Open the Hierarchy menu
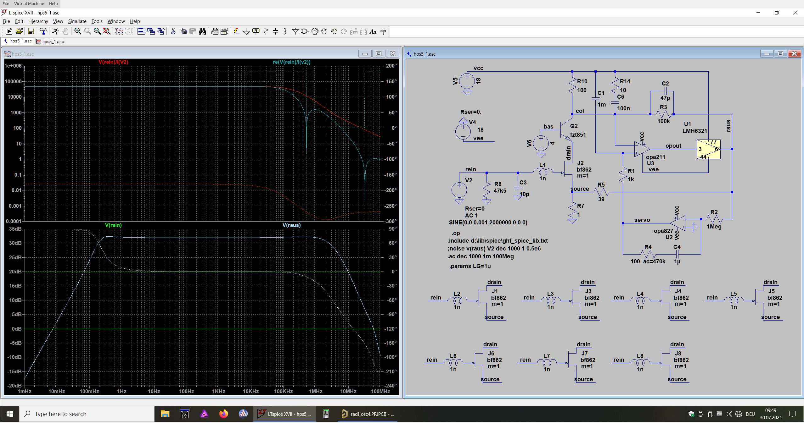The height and width of the screenshot is (423, 804). pos(38,21)
